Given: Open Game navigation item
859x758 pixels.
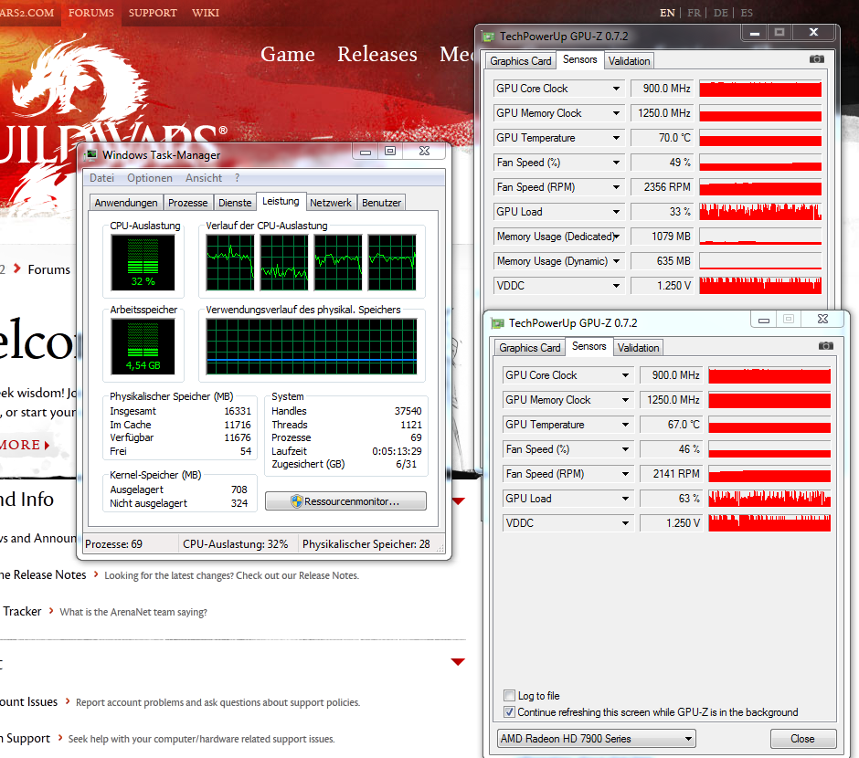Looking at the screenshot, I should click(288, 54).
